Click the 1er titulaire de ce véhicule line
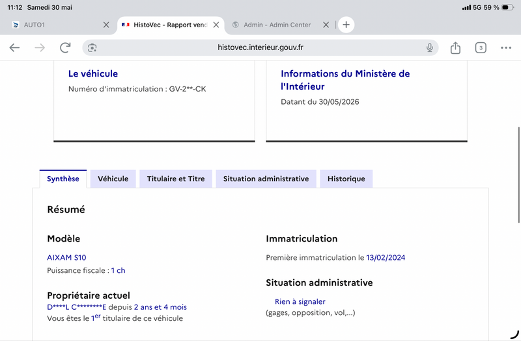Viewport: 521px width, 341px height. coord(115,318)
